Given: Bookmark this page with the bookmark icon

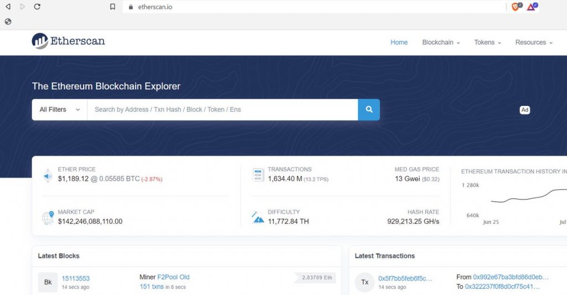Looking at the screenshot, I should (112, 7).
